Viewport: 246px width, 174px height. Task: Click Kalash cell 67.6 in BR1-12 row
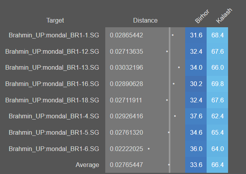(x=218, y=51)
